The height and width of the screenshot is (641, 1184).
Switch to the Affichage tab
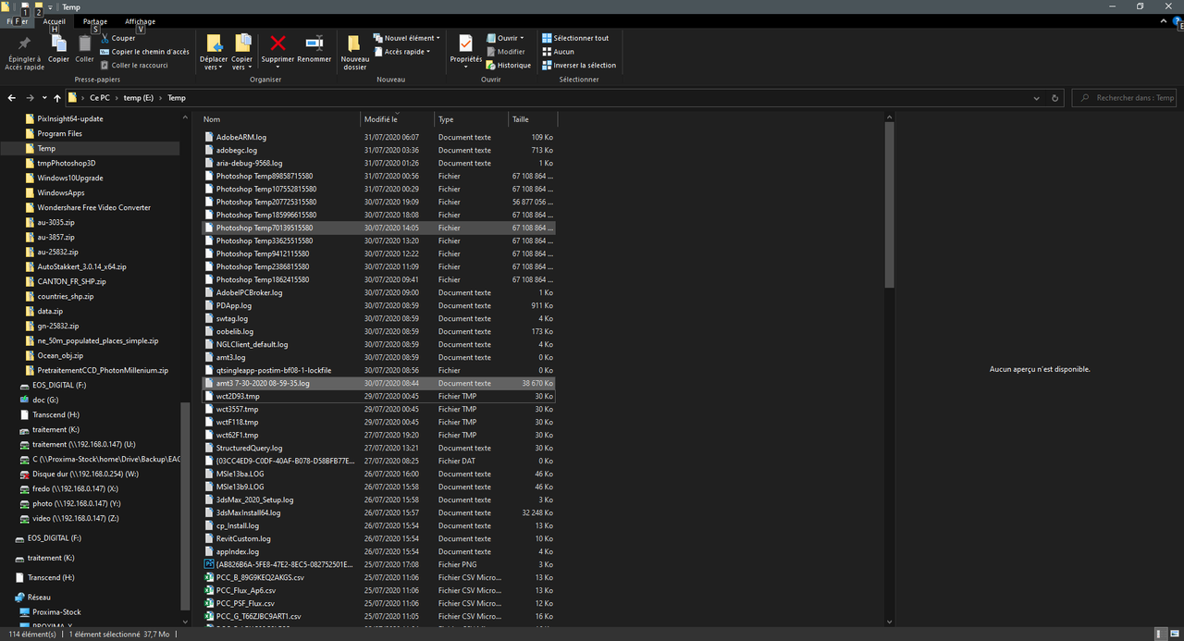click(141, 21)
